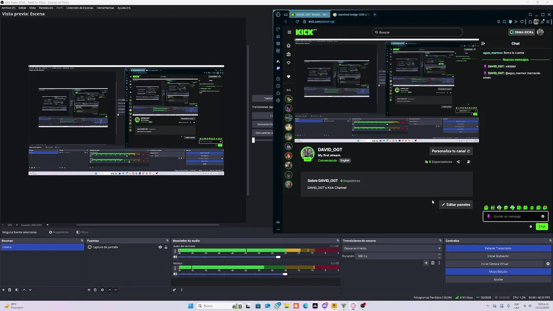Screen dimensions: 553x311
Task: Adjust the Audio del escritorio volume slider
Action: pos(278,257)
